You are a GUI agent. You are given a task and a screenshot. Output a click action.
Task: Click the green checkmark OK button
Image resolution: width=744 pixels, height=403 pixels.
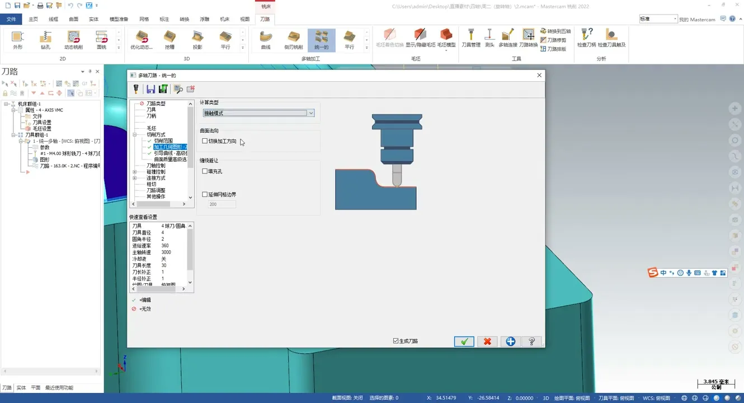[464, 341]
